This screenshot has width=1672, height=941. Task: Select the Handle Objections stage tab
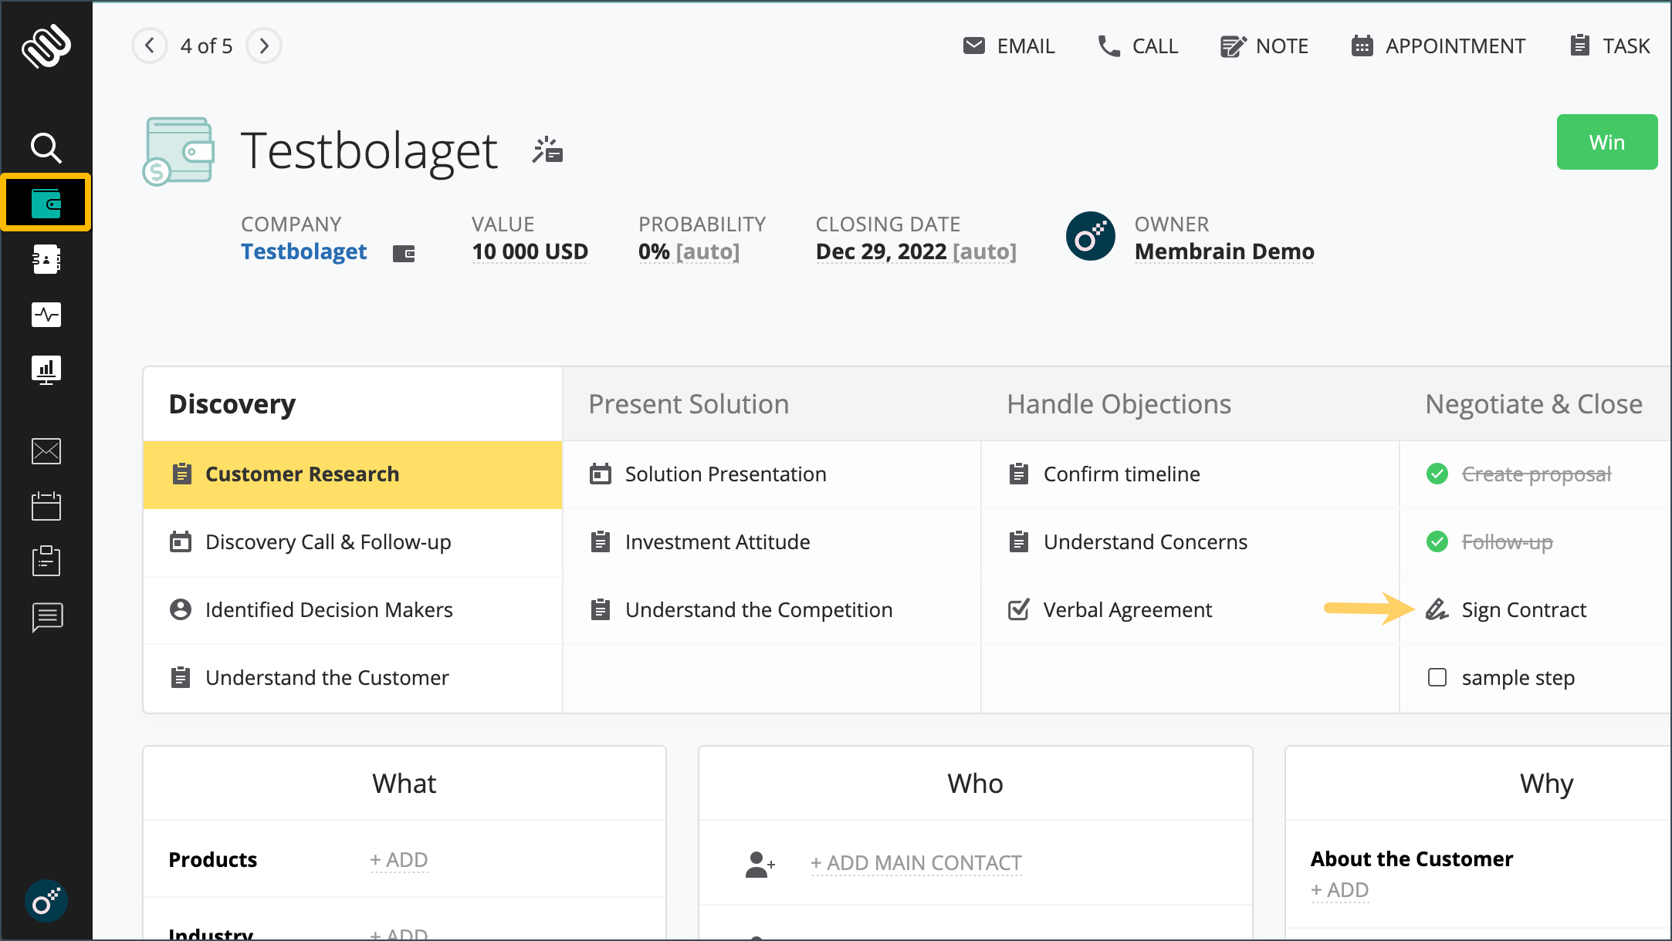tap(1190, 404)
